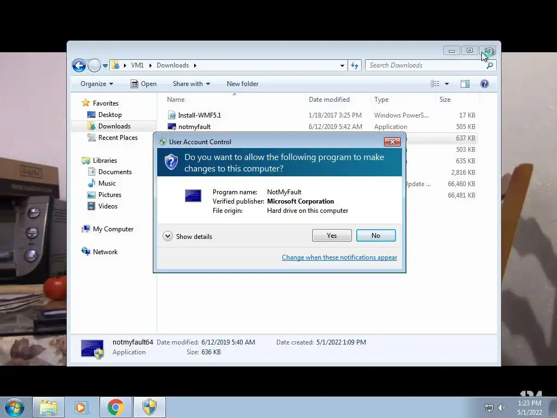Open the Documents library
This screenshot has width=557, height=418.
pyautogui.click(x=115, y=171)
